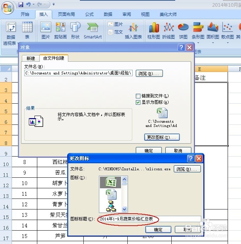The height and width of the screenshot is (244, 241).
Task: Click the icon list scroll down arrow
Action: click(x=125, y=209)
